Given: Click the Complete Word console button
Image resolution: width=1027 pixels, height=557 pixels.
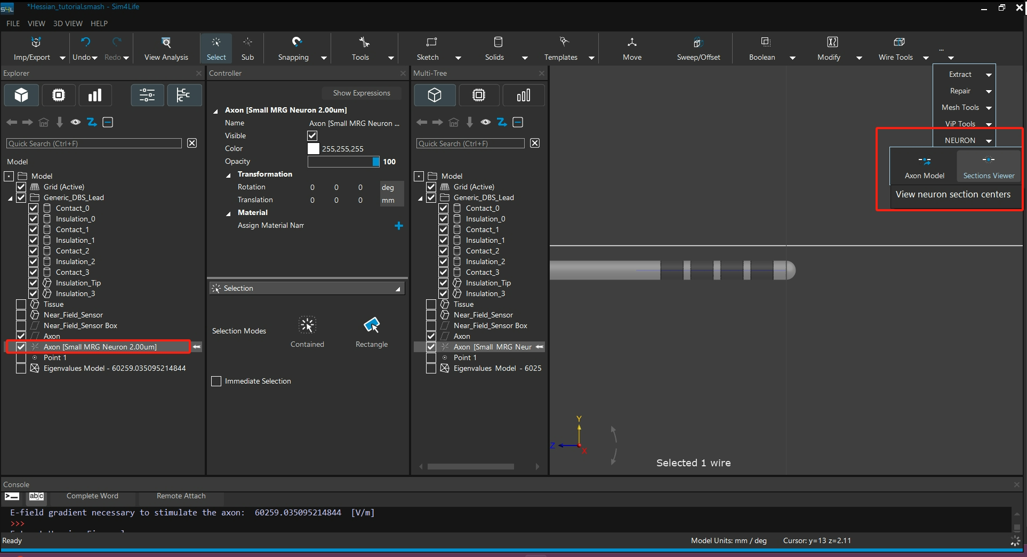Looking at the screenshot, I should tap(92, 496).
